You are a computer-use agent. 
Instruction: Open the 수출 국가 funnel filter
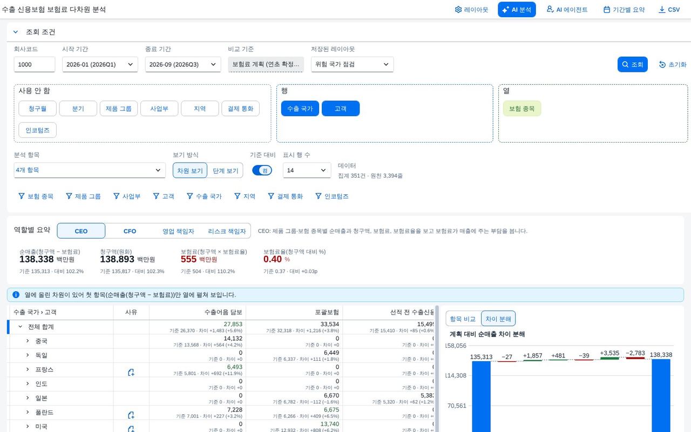tap(204, 197)
